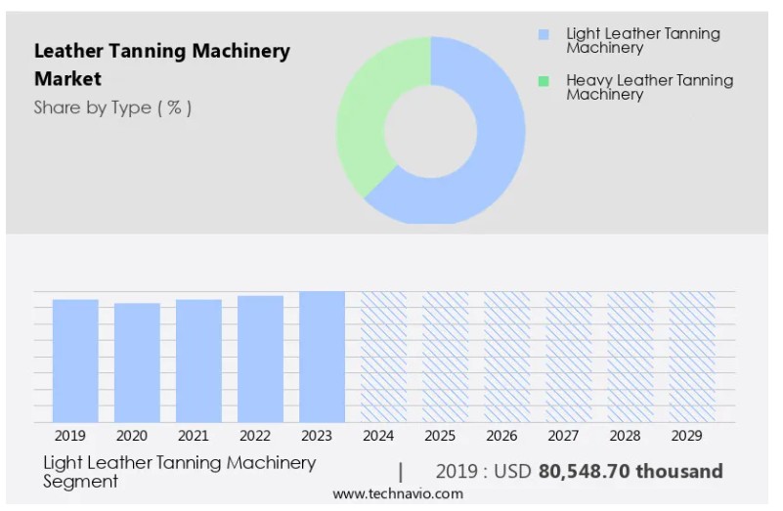Select the 2021 bar
Viewport: 783px width, 511px height.
click(x=198, y=361)
